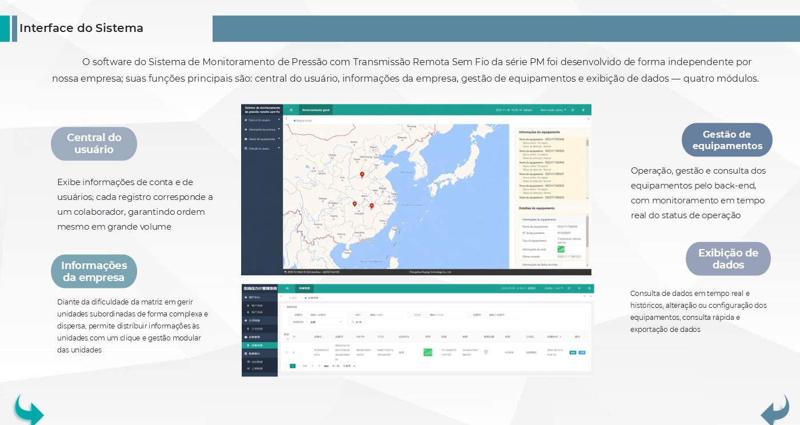800x425 pixels.
Task: Click the location pin icon in table row
Action: [486, 352]
